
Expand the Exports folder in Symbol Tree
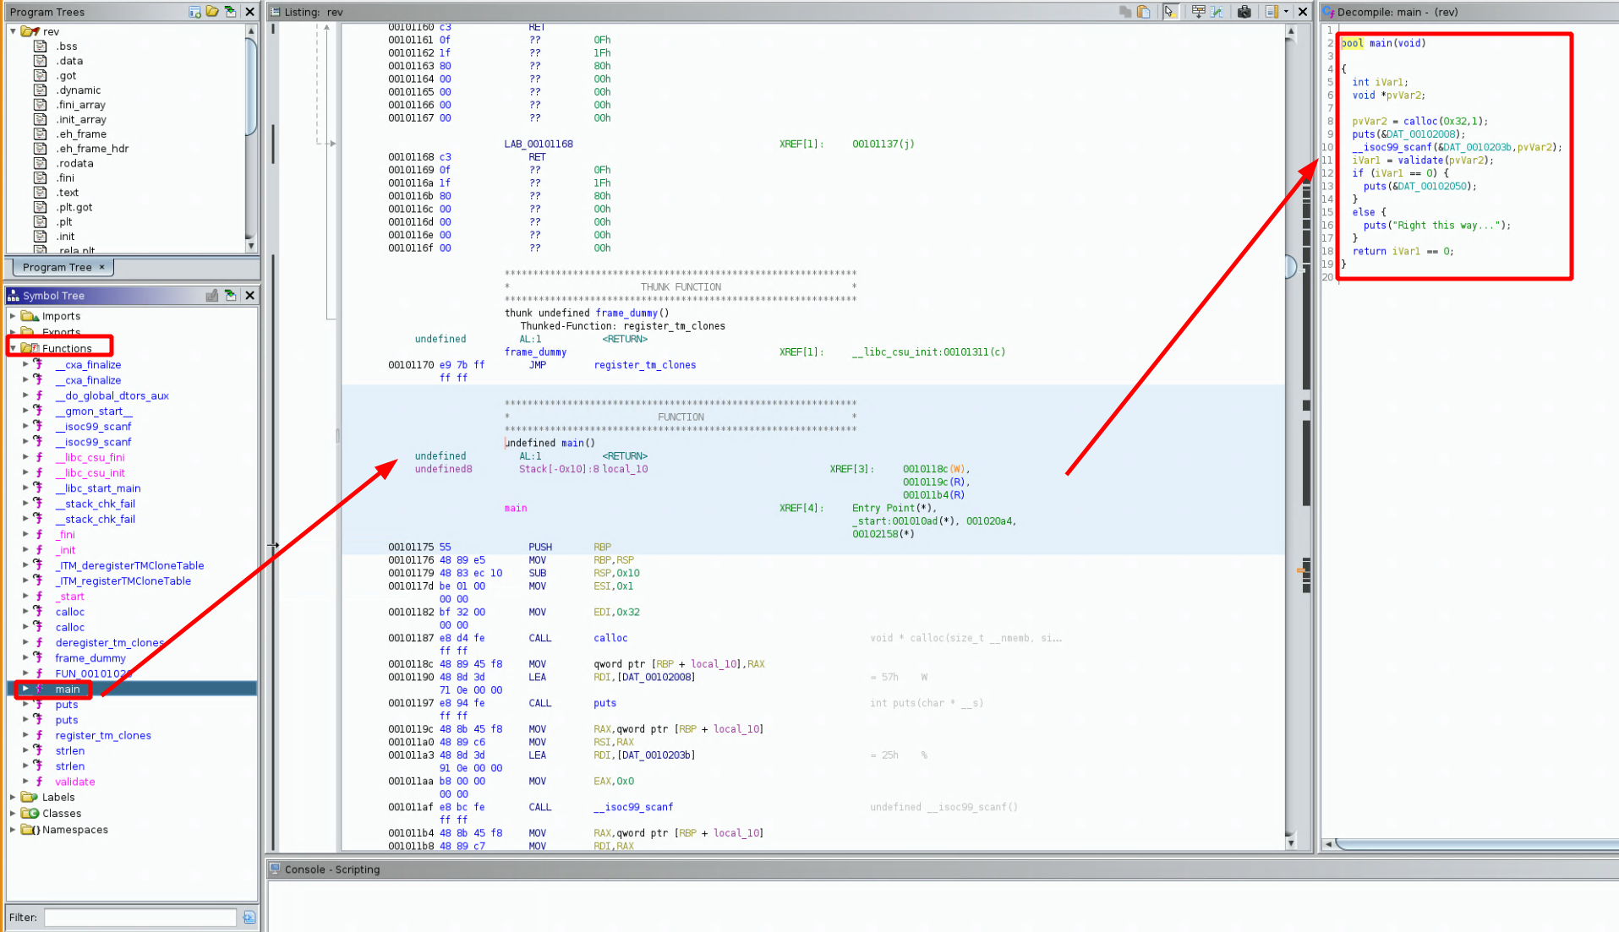point(14,332)
